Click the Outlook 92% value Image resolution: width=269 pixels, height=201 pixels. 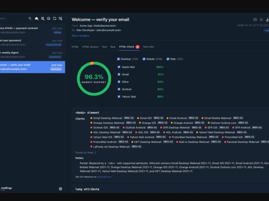point(161,89)
